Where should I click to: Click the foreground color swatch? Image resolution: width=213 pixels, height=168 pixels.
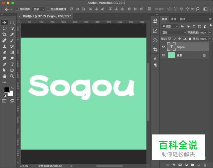(6, 90)
